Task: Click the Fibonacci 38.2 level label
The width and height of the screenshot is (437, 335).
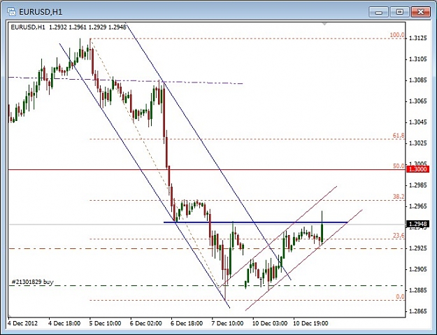Action: (399, 197)
